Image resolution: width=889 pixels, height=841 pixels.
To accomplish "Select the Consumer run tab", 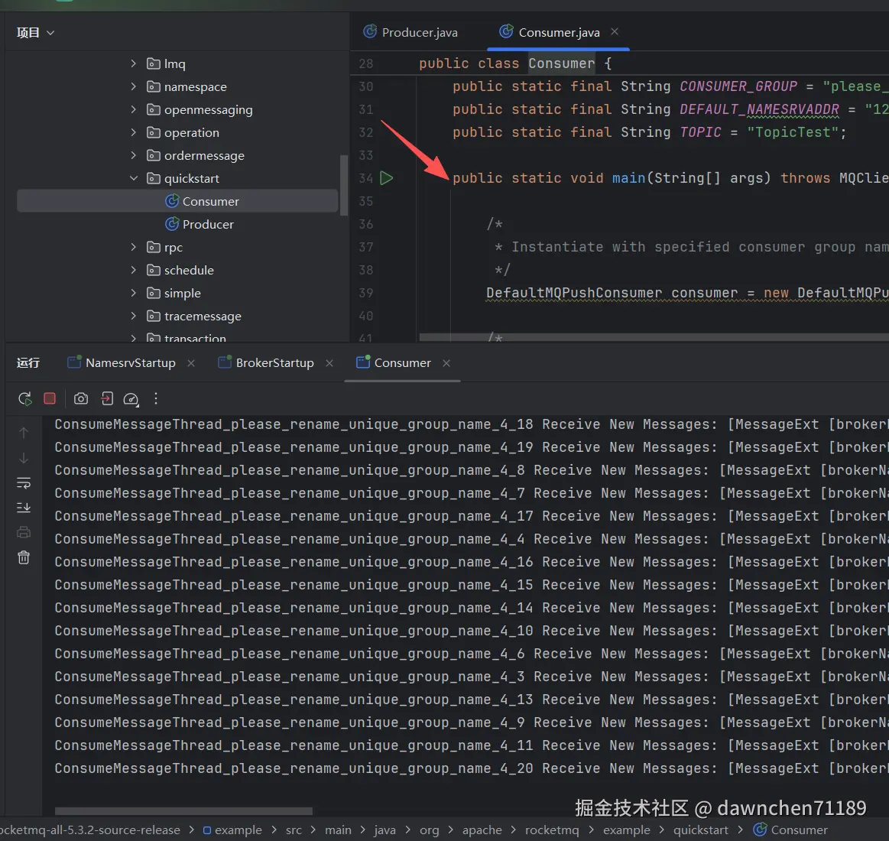I will tap(403, 363).
